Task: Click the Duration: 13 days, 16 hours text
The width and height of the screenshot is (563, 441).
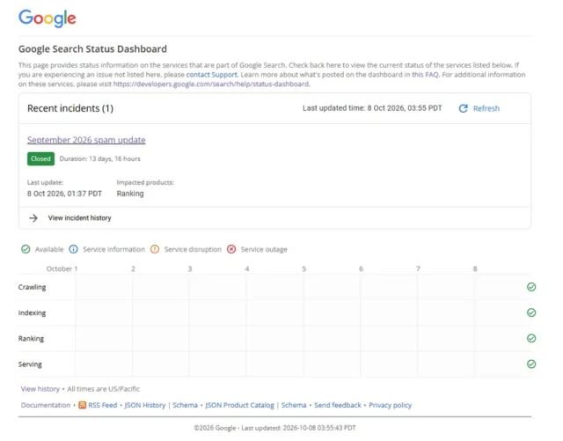Action: coord(99,158)
